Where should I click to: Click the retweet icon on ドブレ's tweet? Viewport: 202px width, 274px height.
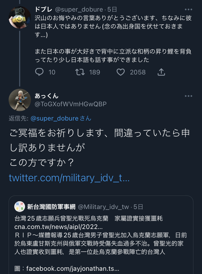(80, 72)
